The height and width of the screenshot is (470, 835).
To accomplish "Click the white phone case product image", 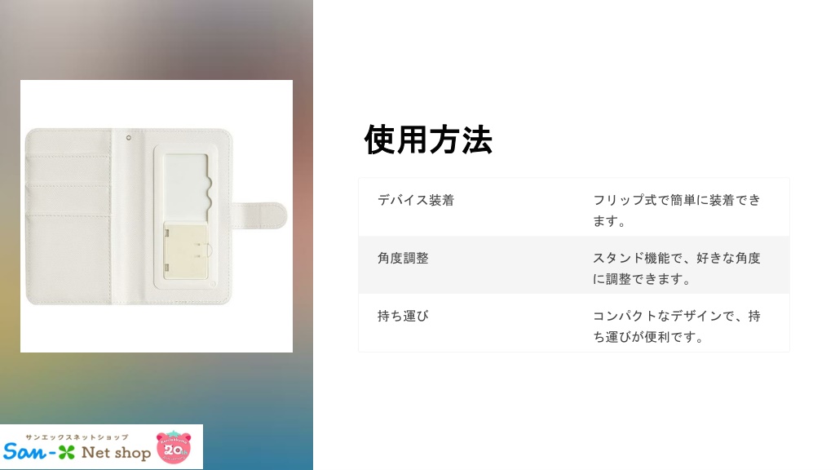I will (x=157, y=216).
